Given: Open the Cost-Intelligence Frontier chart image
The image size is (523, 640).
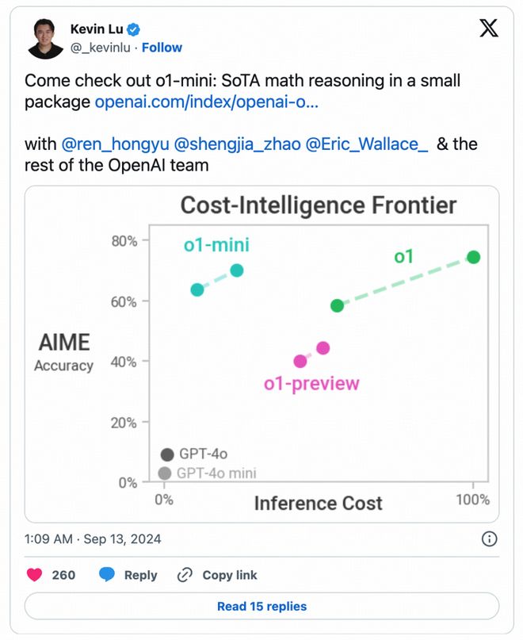Looking at the screenshot, I should (261, 354).
